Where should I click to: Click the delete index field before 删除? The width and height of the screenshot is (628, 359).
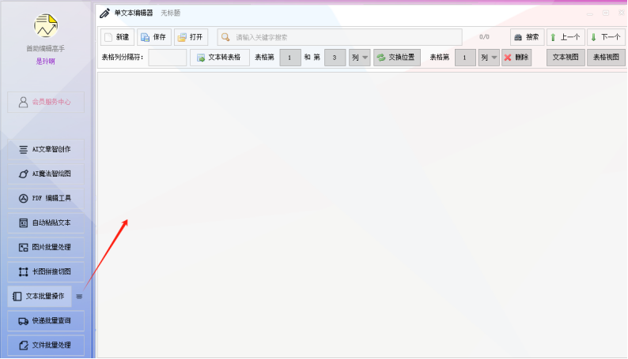[x=465, y=58]
